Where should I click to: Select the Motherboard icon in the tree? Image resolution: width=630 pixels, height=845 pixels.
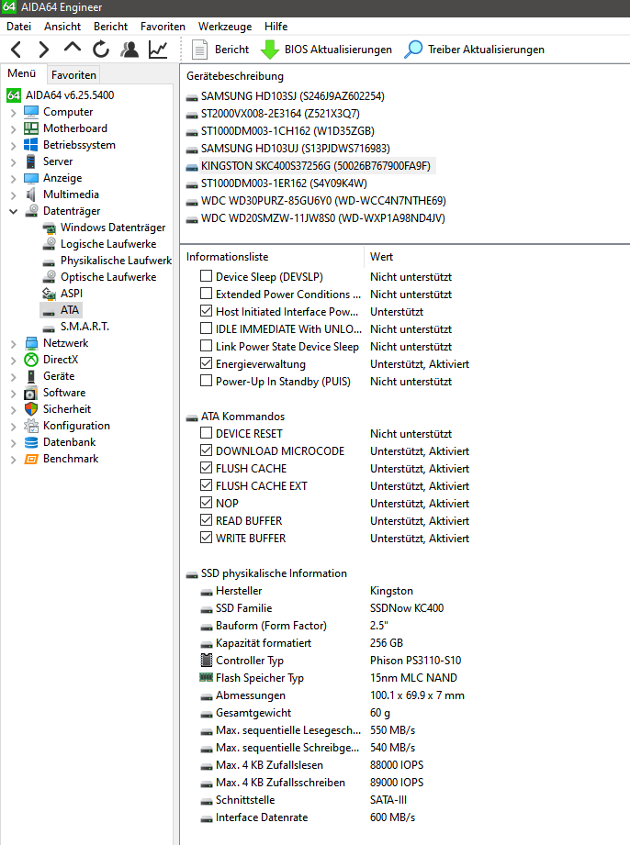click(x=31, y=128)
